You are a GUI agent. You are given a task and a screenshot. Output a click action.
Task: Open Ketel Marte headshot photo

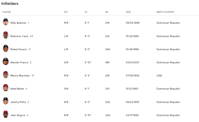coord(6,88)
